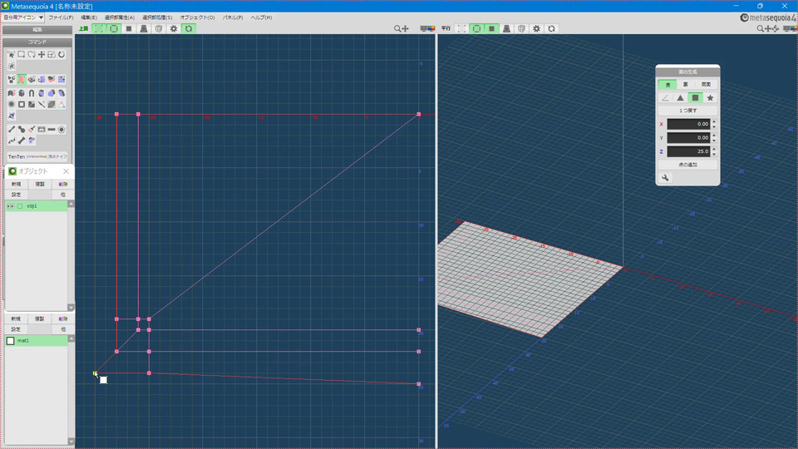This screenshot has width=798, height=449.
Task: Collapse the コマンド panel header
Action: pos(37,42)
